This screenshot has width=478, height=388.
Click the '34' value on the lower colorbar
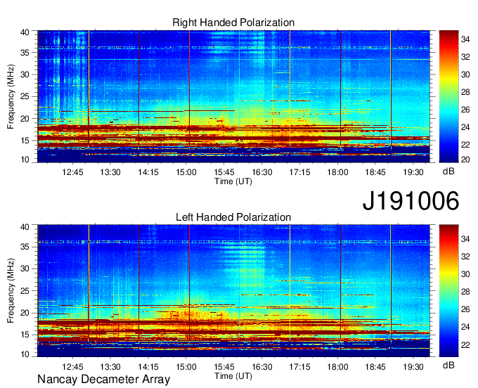[465, 239]
